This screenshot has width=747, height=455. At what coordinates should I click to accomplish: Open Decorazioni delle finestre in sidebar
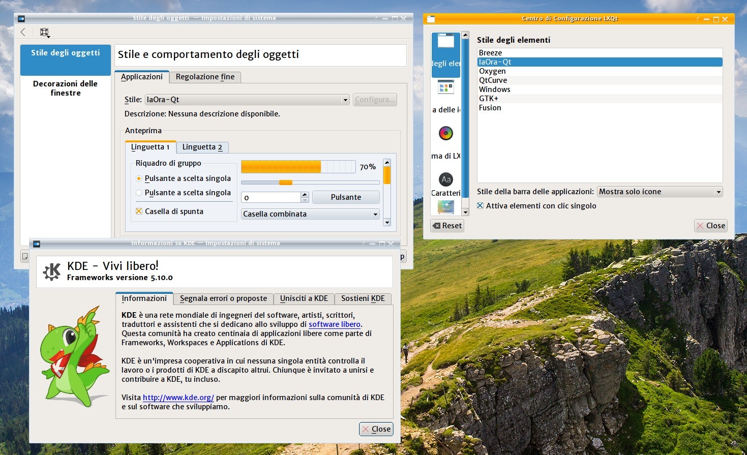click(66, 88)
